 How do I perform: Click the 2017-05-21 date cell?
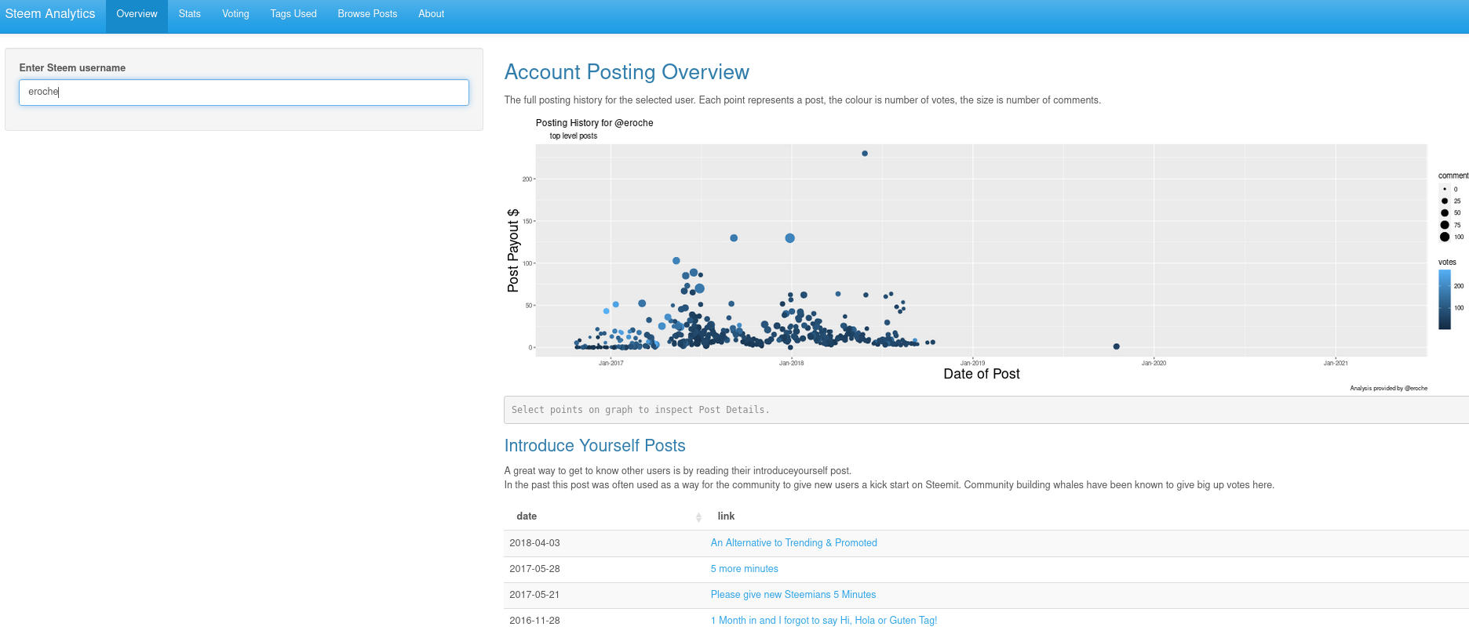tap(534, 595)
